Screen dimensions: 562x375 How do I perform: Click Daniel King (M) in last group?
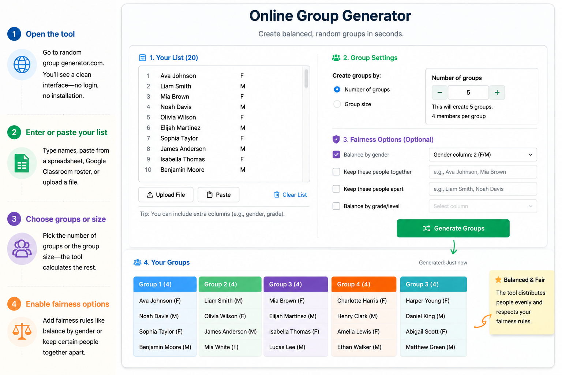(x=425, y=316)
